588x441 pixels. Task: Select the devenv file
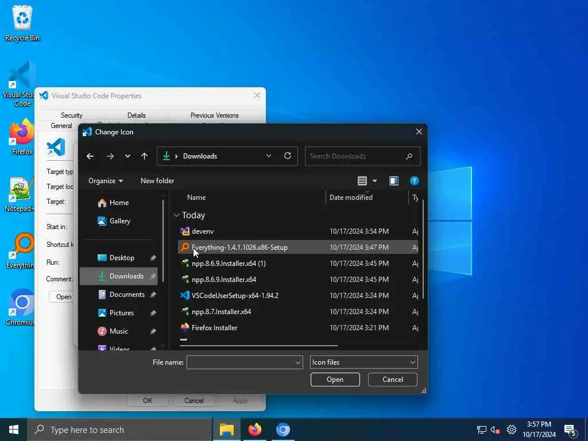click(298, 231)
